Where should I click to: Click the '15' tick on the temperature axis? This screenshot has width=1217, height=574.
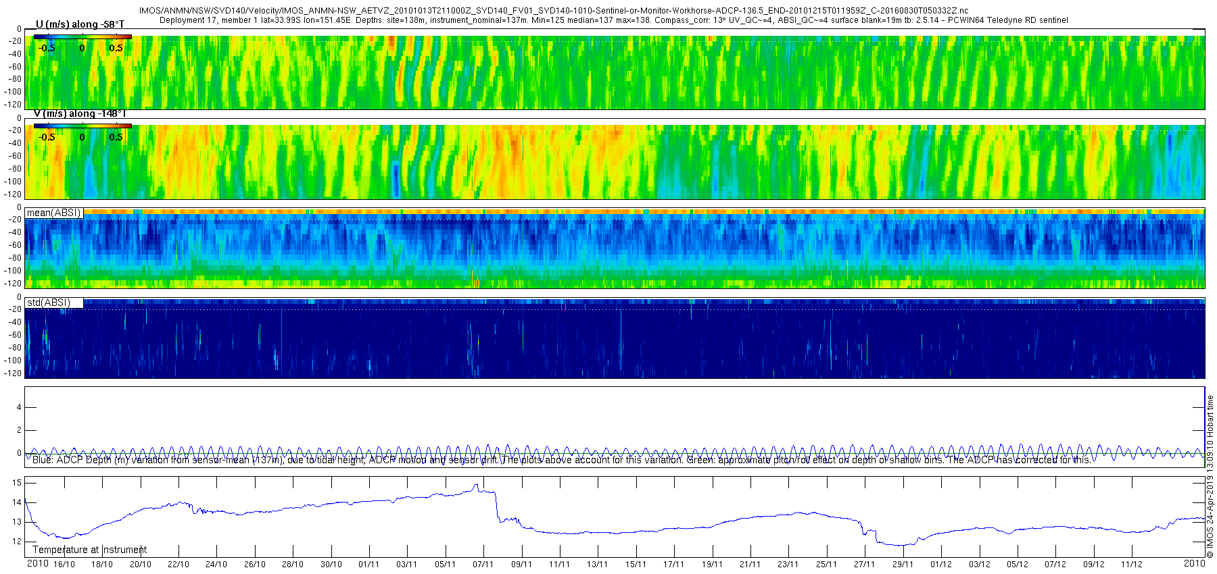click(x=17, y=483)
